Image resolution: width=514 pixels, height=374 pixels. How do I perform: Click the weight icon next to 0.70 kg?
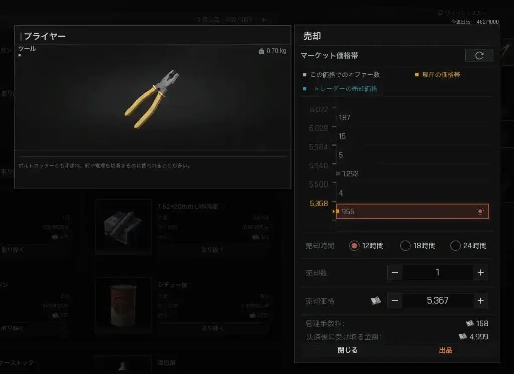click(x=261, y=51)
